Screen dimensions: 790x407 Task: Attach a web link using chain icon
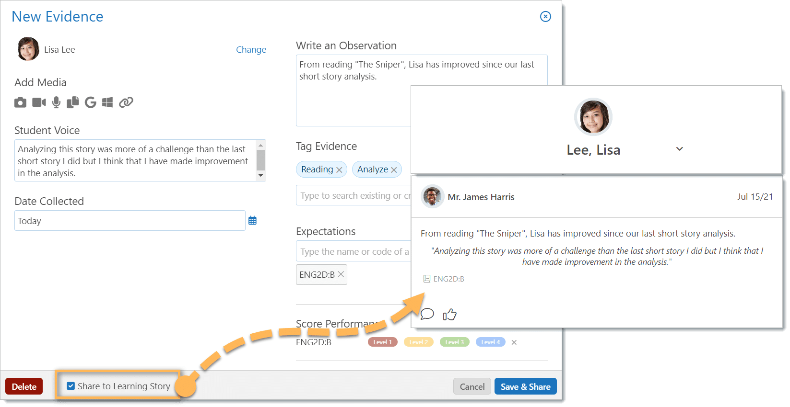(x=126, y=102)
